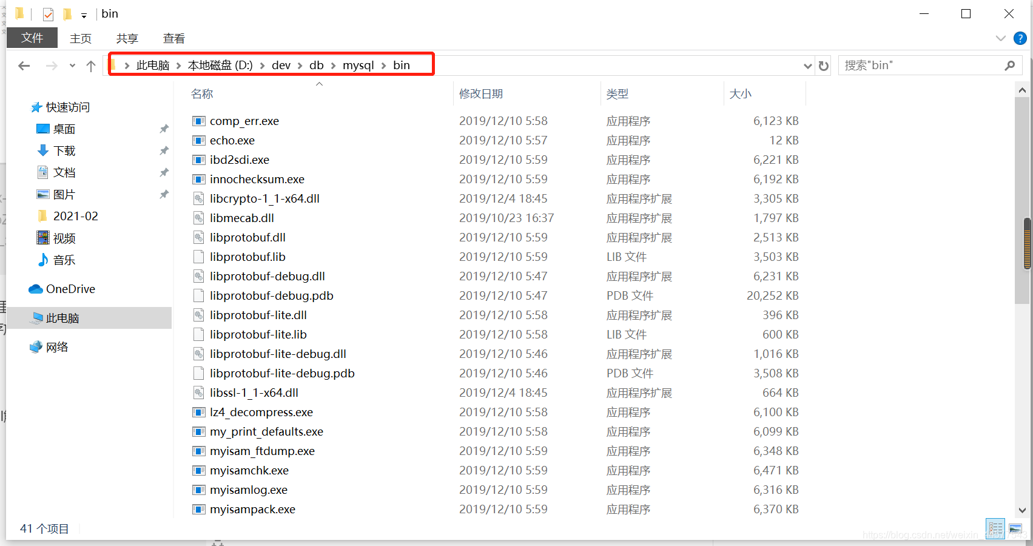Screen dimensions: 1033x546
Task: Click dev in the address breadcrumb
Action: (x=281, y=65)
